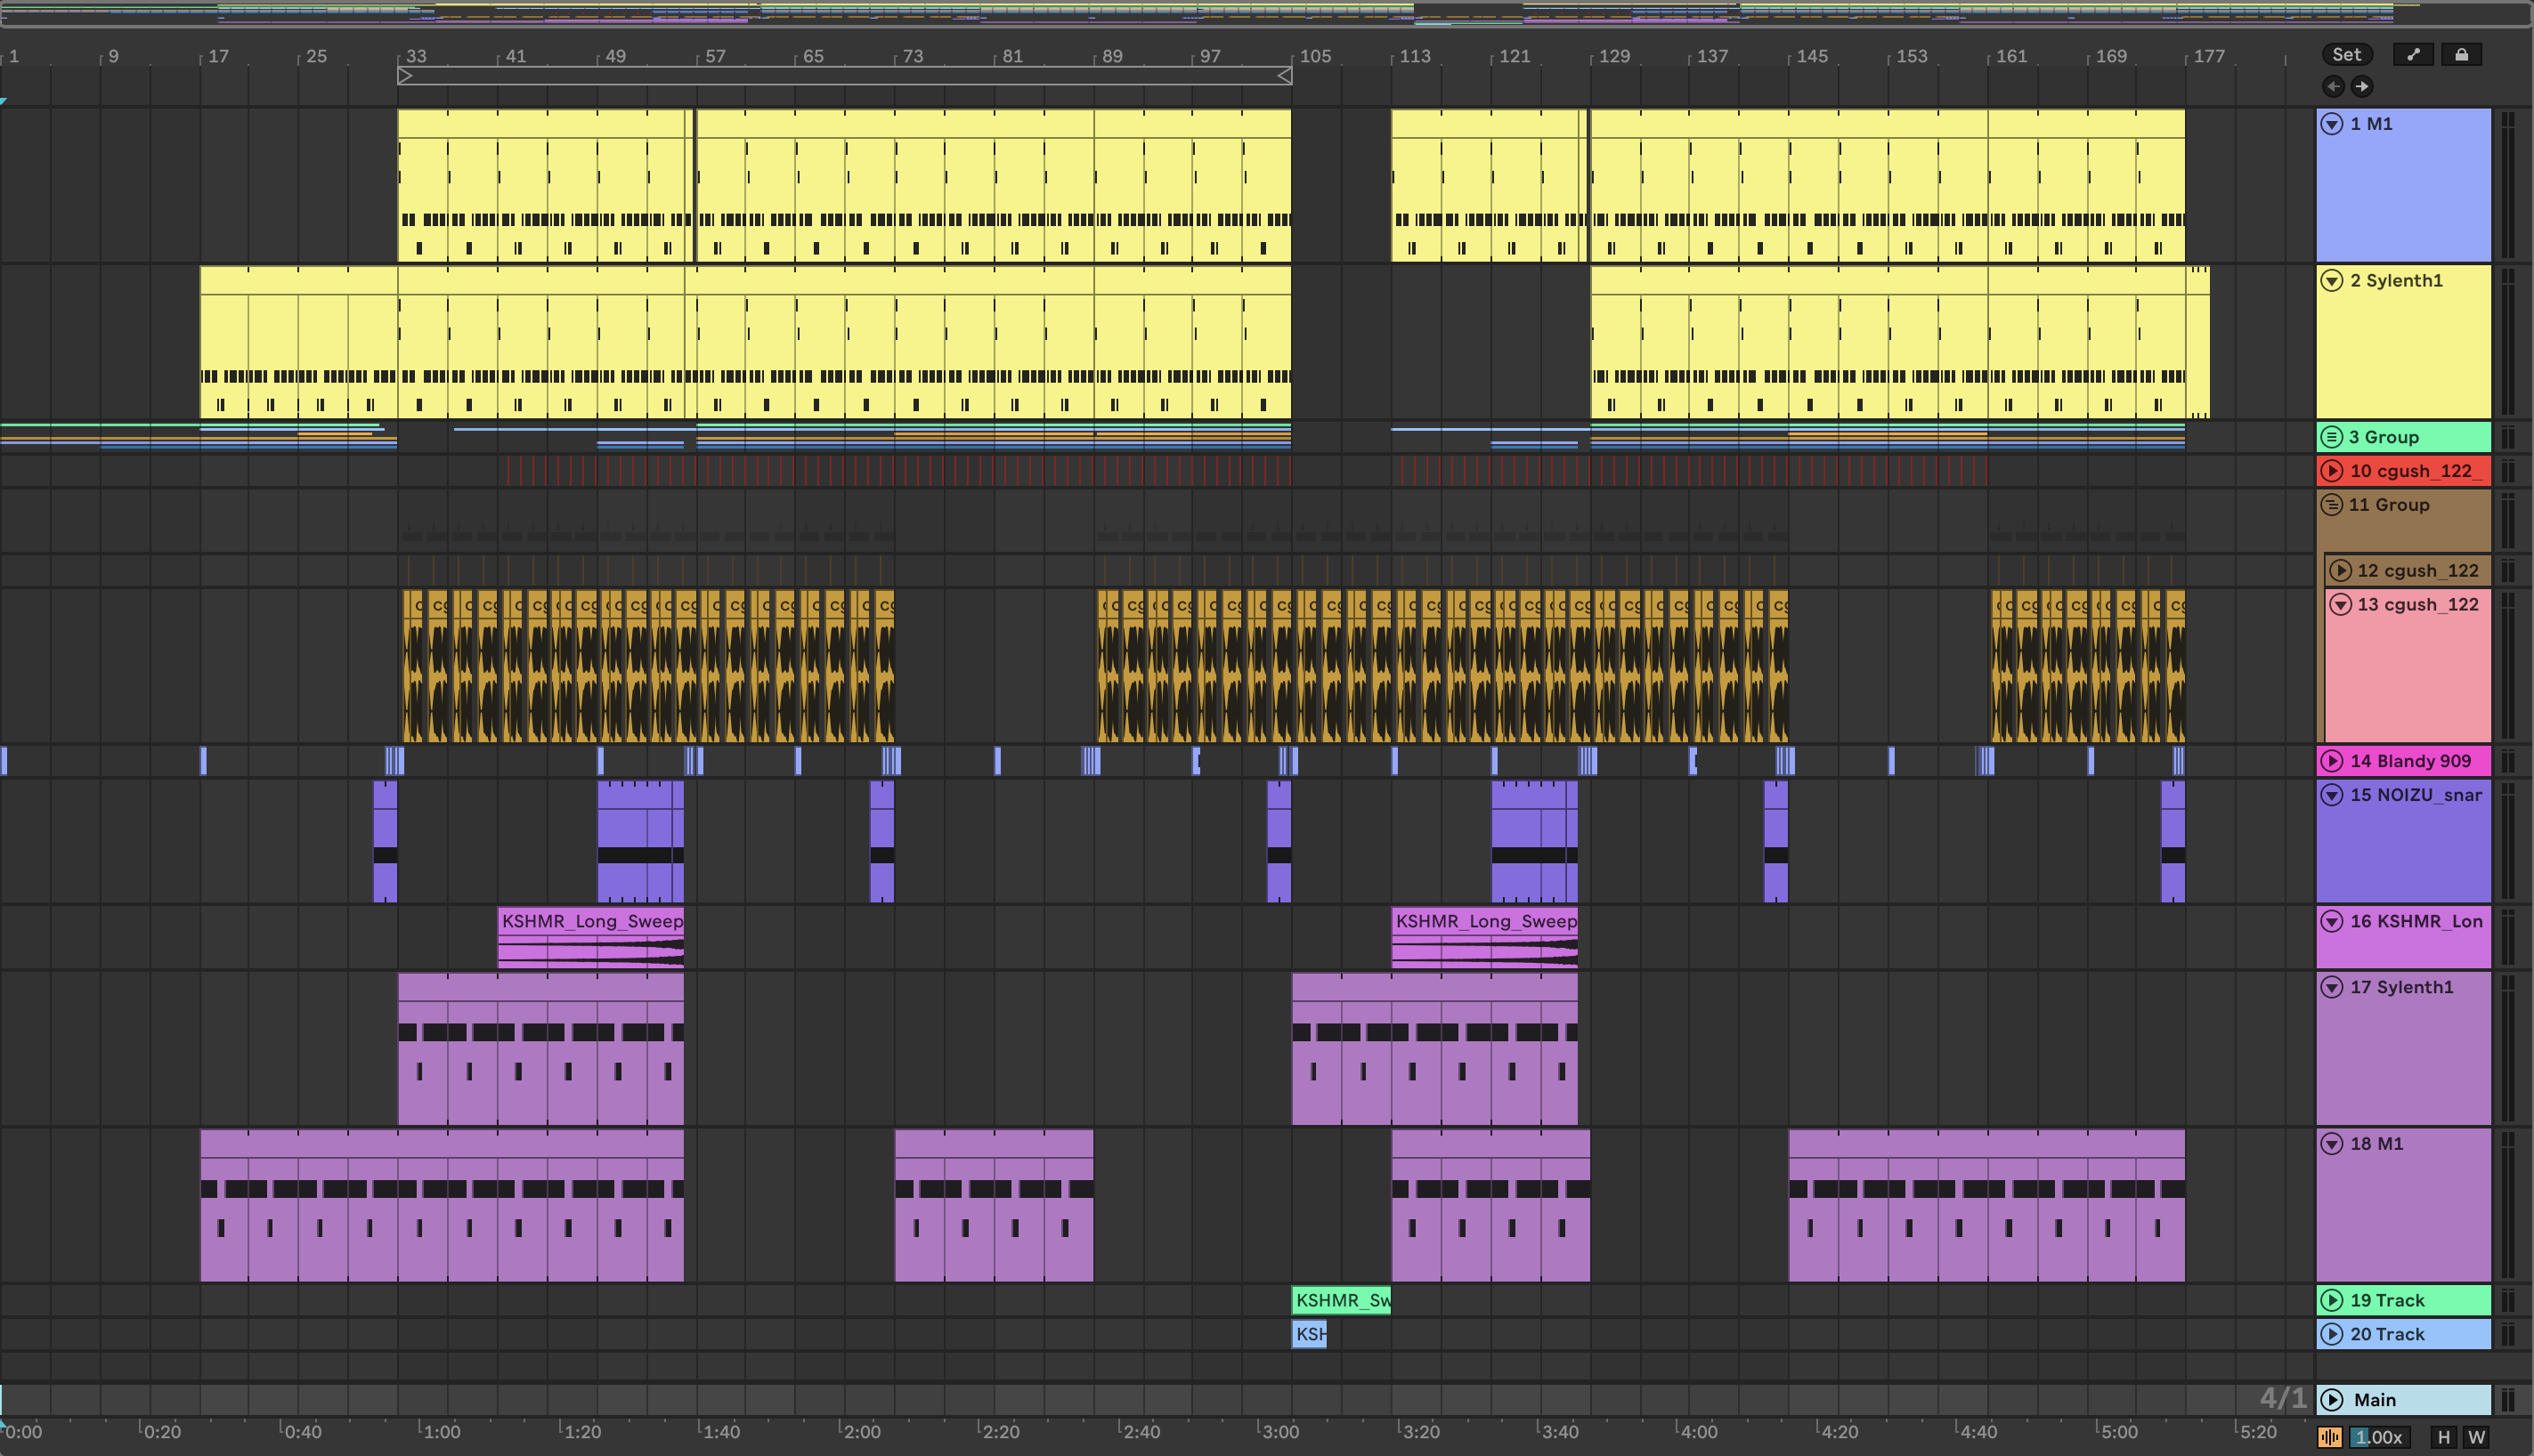Unfold the 14 Blandy 909 track
Viewport: 2534px width, 1456px height.
[2332, 761]
